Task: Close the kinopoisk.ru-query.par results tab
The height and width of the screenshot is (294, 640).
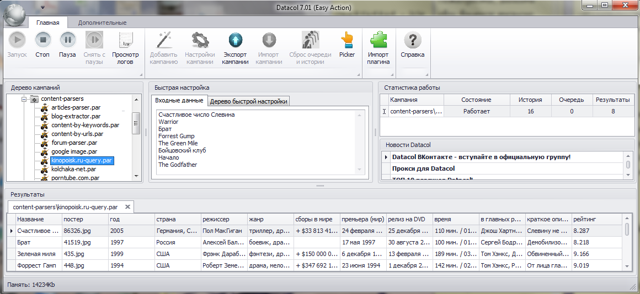Action: tap(127, 207)
